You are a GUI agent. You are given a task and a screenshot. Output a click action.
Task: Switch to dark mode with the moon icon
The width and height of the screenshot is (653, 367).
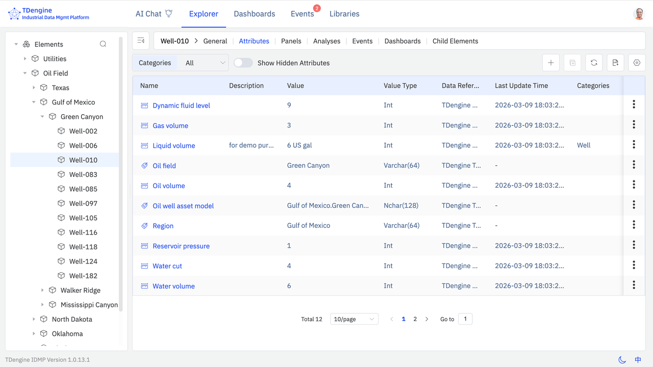[622, 360]
